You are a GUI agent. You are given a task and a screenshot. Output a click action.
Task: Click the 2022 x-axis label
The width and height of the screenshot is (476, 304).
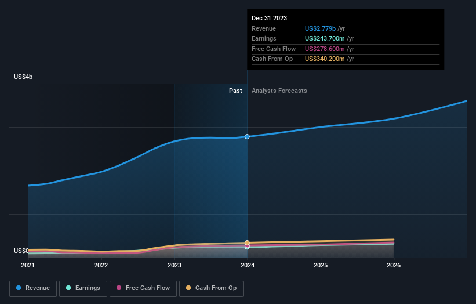point(101,265)
